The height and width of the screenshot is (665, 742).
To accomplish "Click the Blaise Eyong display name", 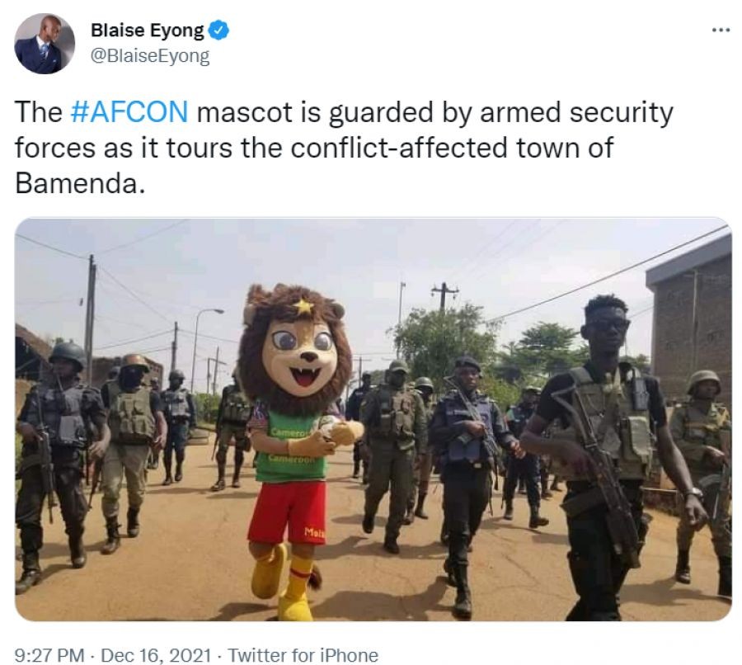I will tap(147, 31).
